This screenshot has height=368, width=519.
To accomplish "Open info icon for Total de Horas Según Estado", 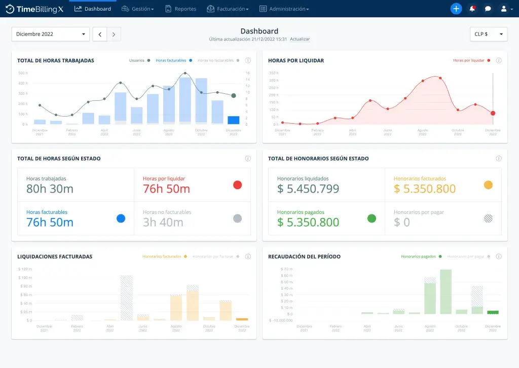I will (x=248, y=159).
